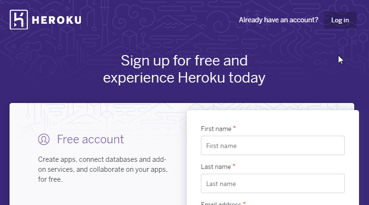Click the First name field label
This screenshot has height=205, width=369.
click(x=216, y=129)
